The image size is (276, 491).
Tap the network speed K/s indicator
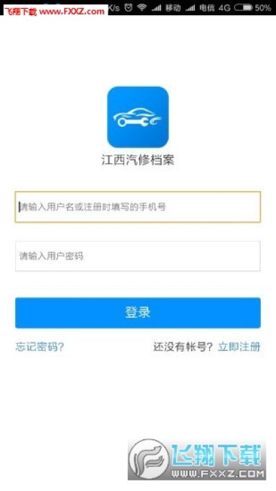[x=114, y=8]
